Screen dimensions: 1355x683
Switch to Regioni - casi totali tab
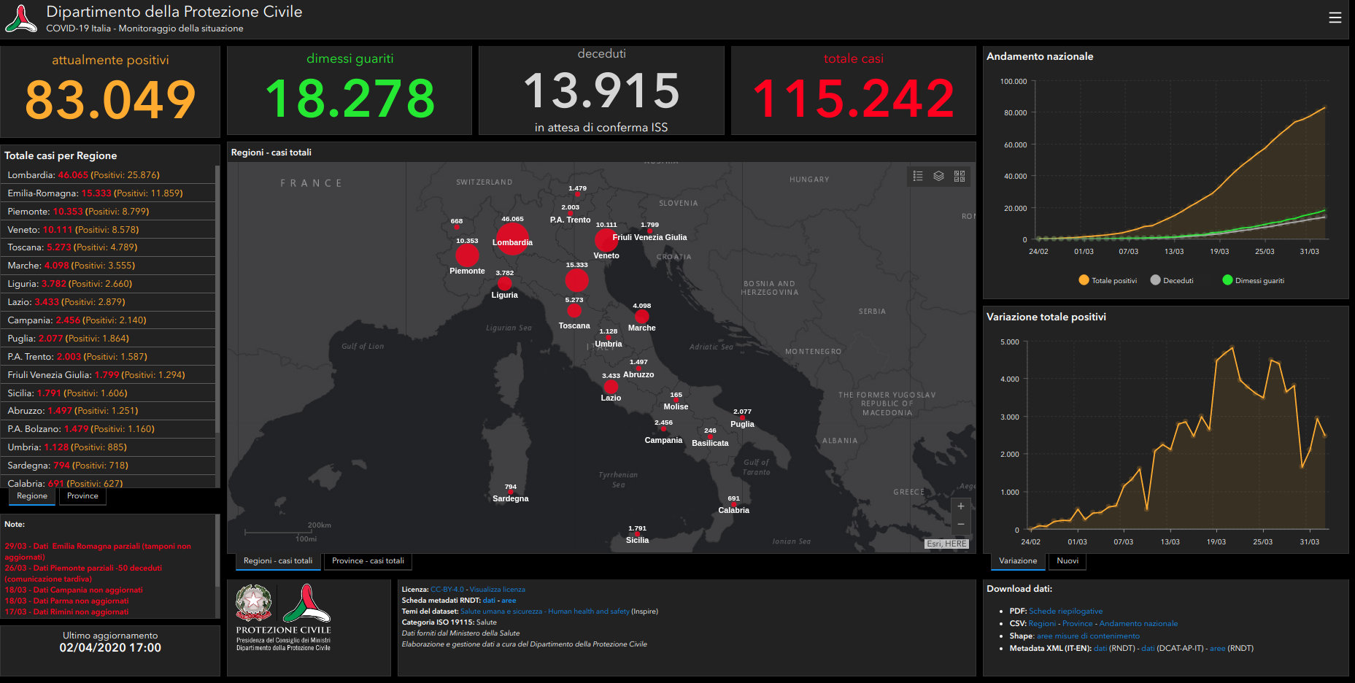coord(278,561)
